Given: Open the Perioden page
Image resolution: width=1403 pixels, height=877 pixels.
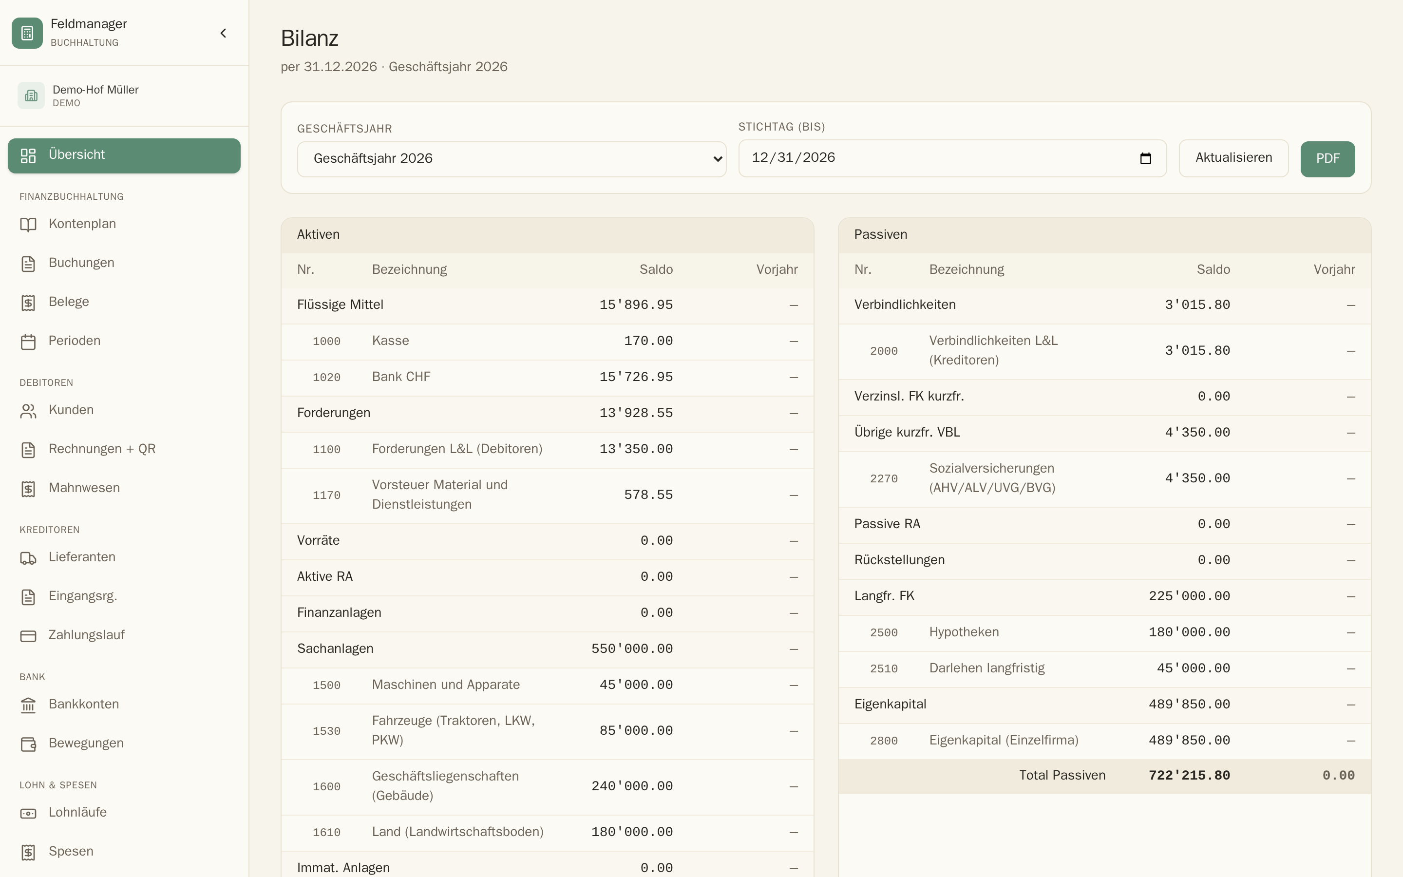Looking at the screenshot, I should coord(124,342).
